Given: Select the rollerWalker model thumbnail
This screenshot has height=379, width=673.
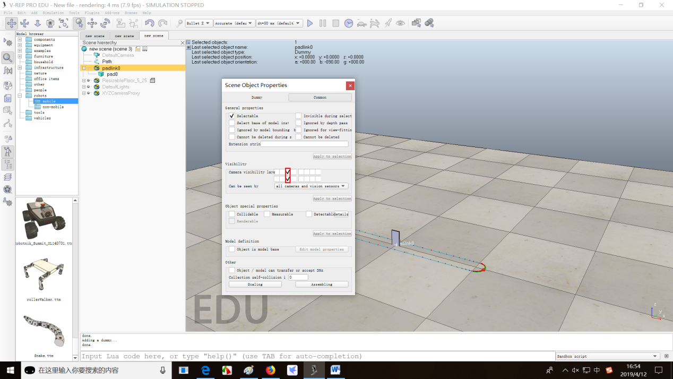Looking at the screenshot, I should [44, 275].
